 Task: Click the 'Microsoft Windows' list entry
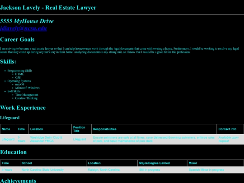[x=27, y=88]
